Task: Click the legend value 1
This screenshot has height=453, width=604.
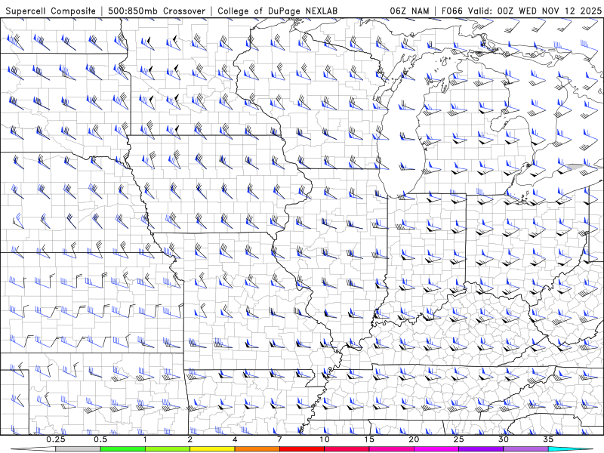Action: point(145,439)
